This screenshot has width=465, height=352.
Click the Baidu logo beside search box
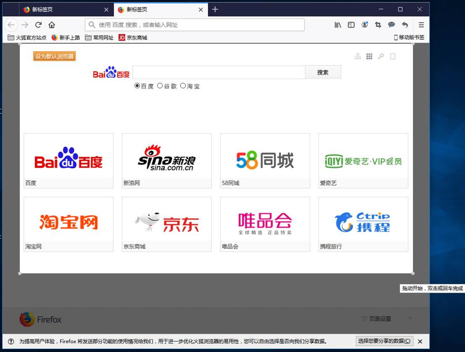111,72
